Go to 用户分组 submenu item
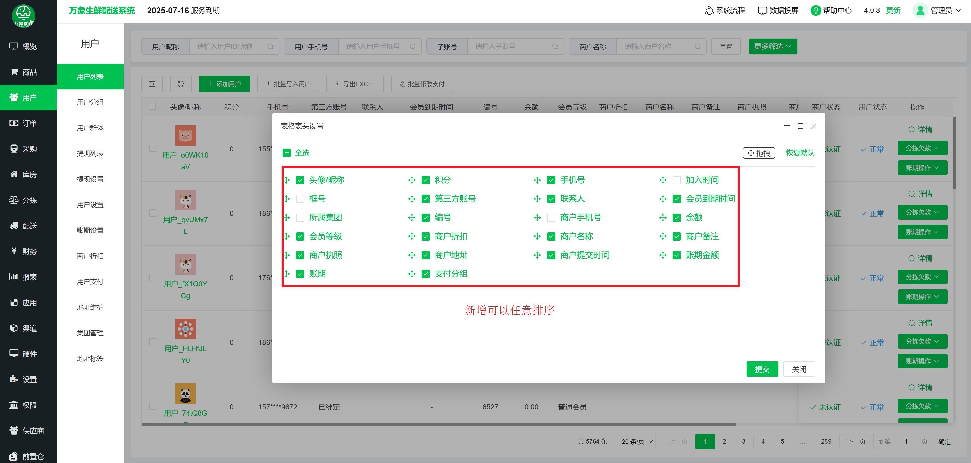971x463 pixels. point(90,102)
